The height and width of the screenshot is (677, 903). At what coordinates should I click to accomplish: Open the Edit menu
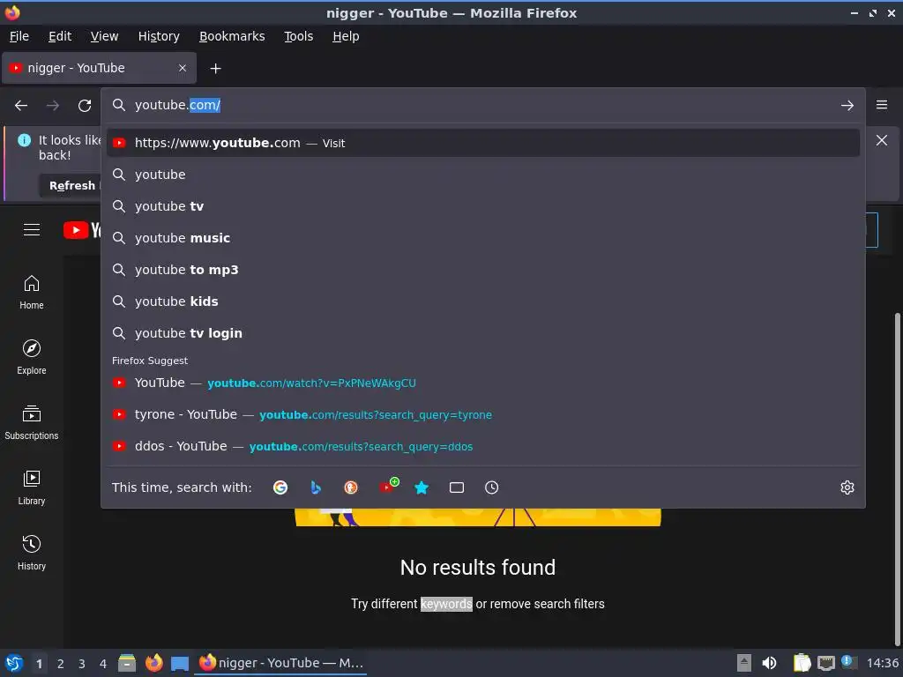click(60, 36)
